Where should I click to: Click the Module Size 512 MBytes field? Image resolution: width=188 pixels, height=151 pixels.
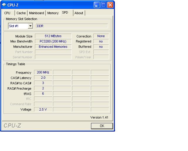(53, 36)
